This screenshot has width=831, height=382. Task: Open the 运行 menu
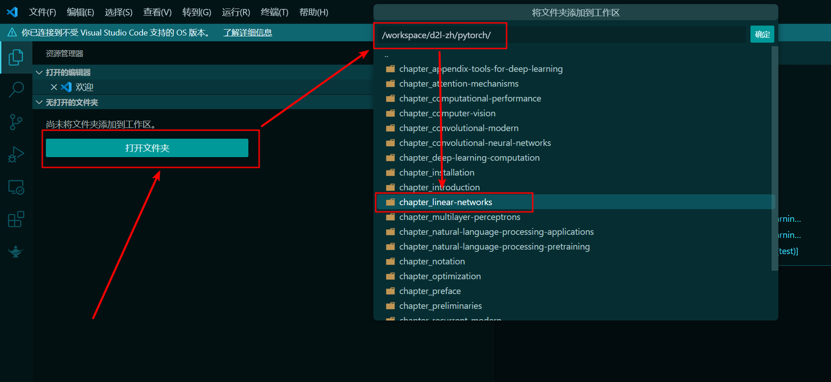tap(235, 12)
